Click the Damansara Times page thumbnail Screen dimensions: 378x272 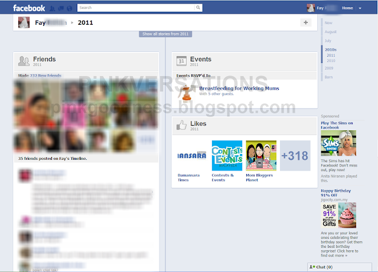point(192,156)
